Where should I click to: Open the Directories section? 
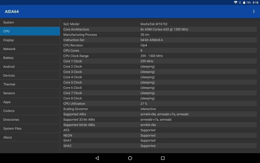click(x=30, y=120)
